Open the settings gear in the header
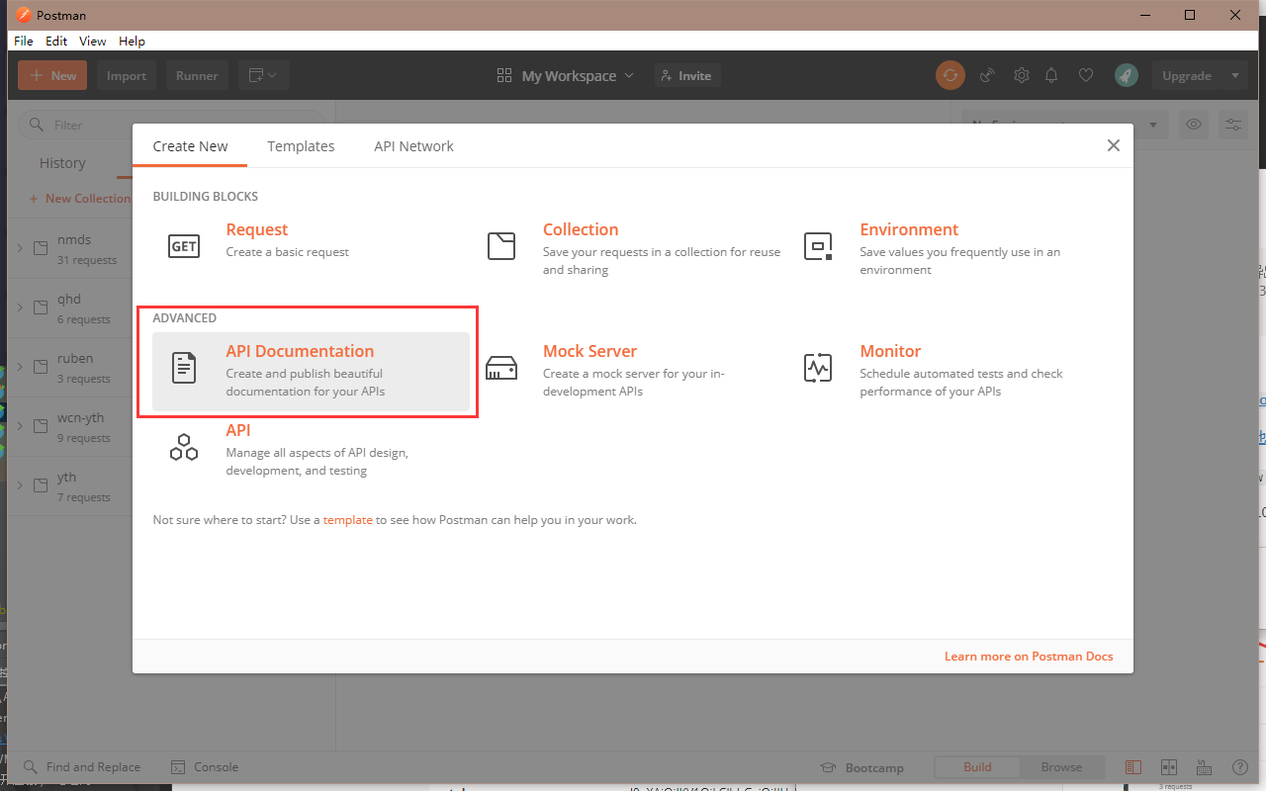This screenshot has width=1266, height=791. (x=1022, y=75)
